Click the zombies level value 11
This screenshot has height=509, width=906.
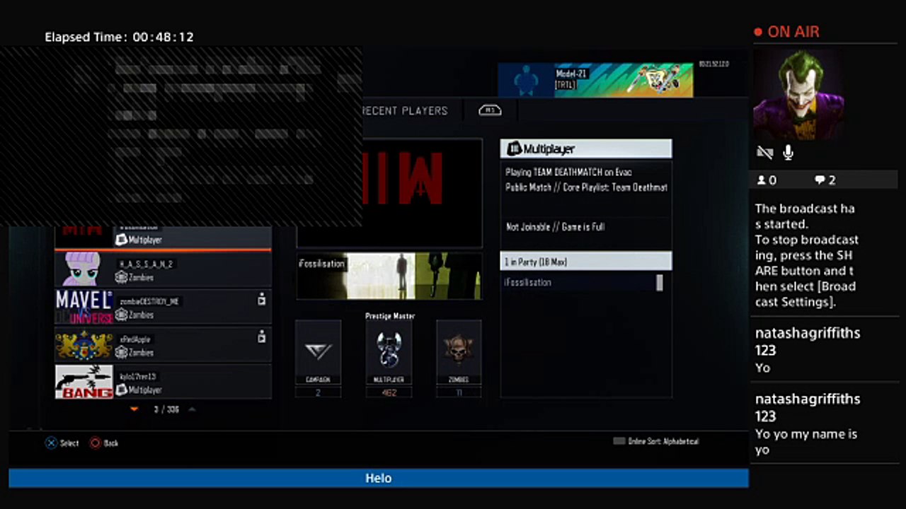click(459, 392)
